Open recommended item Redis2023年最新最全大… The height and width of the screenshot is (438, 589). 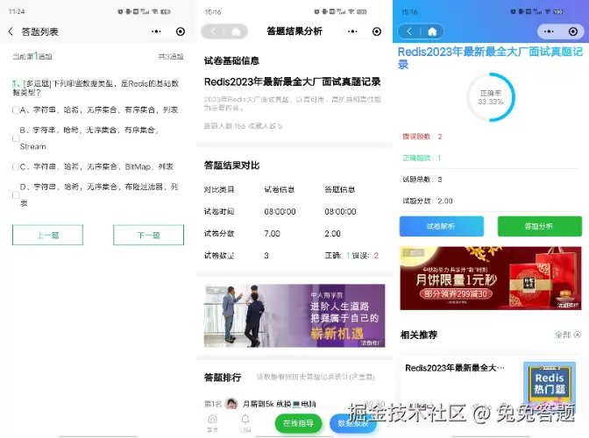455,368
